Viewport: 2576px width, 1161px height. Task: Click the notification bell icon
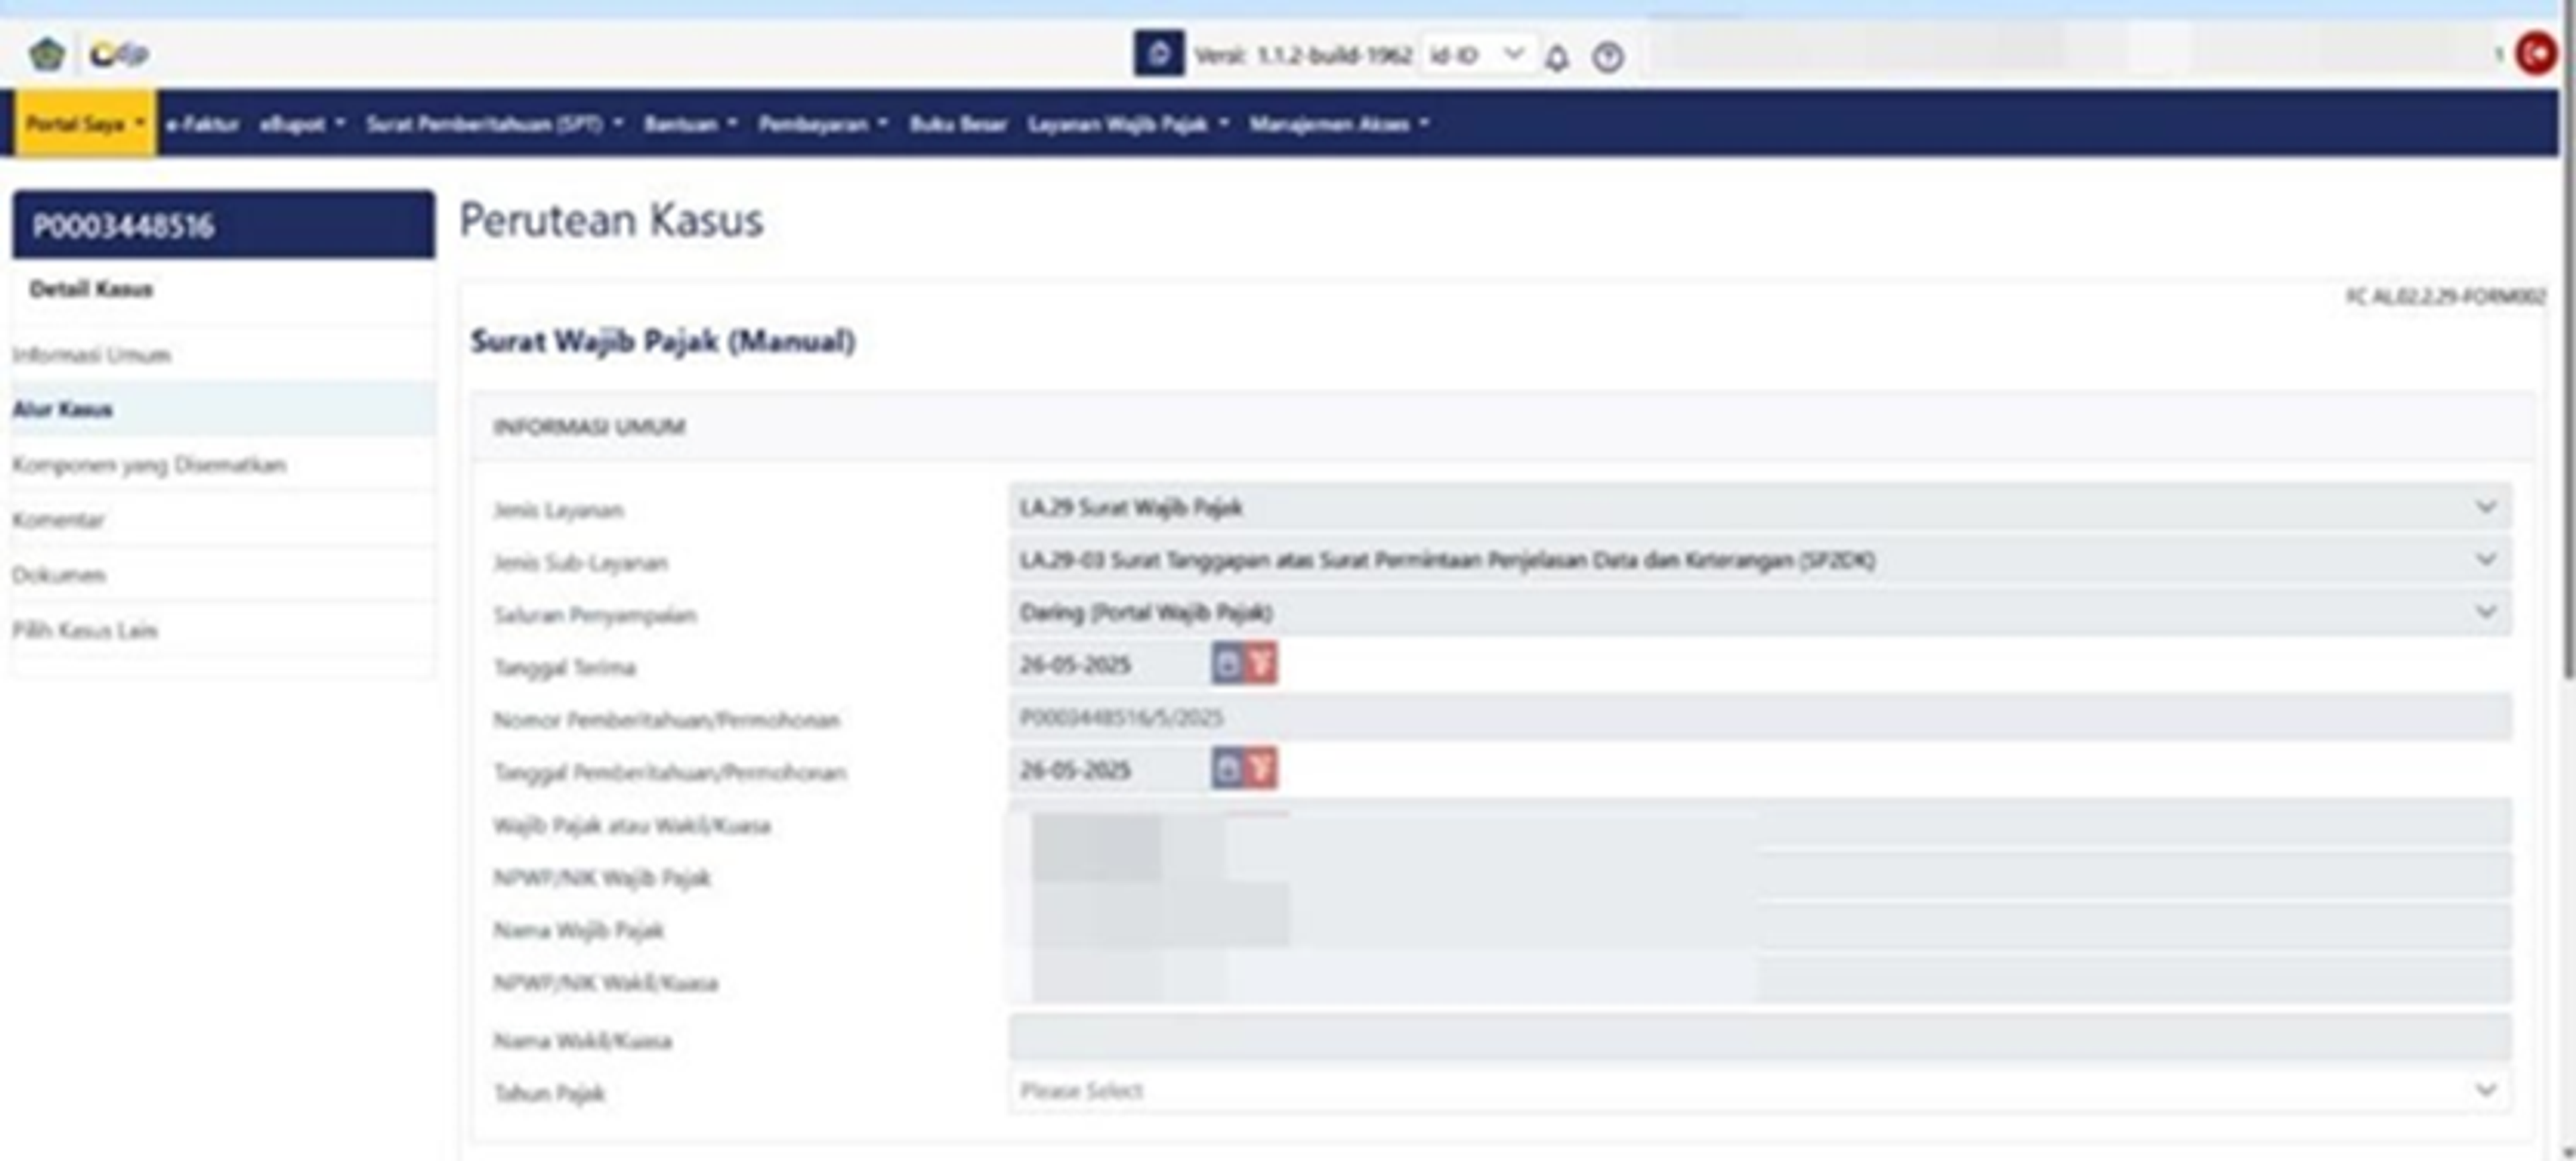click(1556, 58)
